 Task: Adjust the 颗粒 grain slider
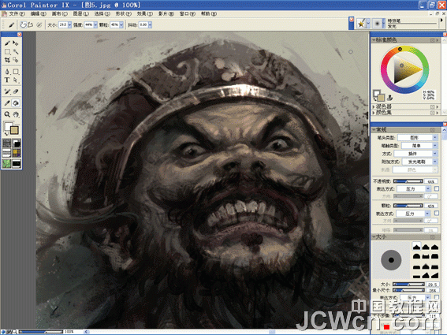tap(408, 206)
